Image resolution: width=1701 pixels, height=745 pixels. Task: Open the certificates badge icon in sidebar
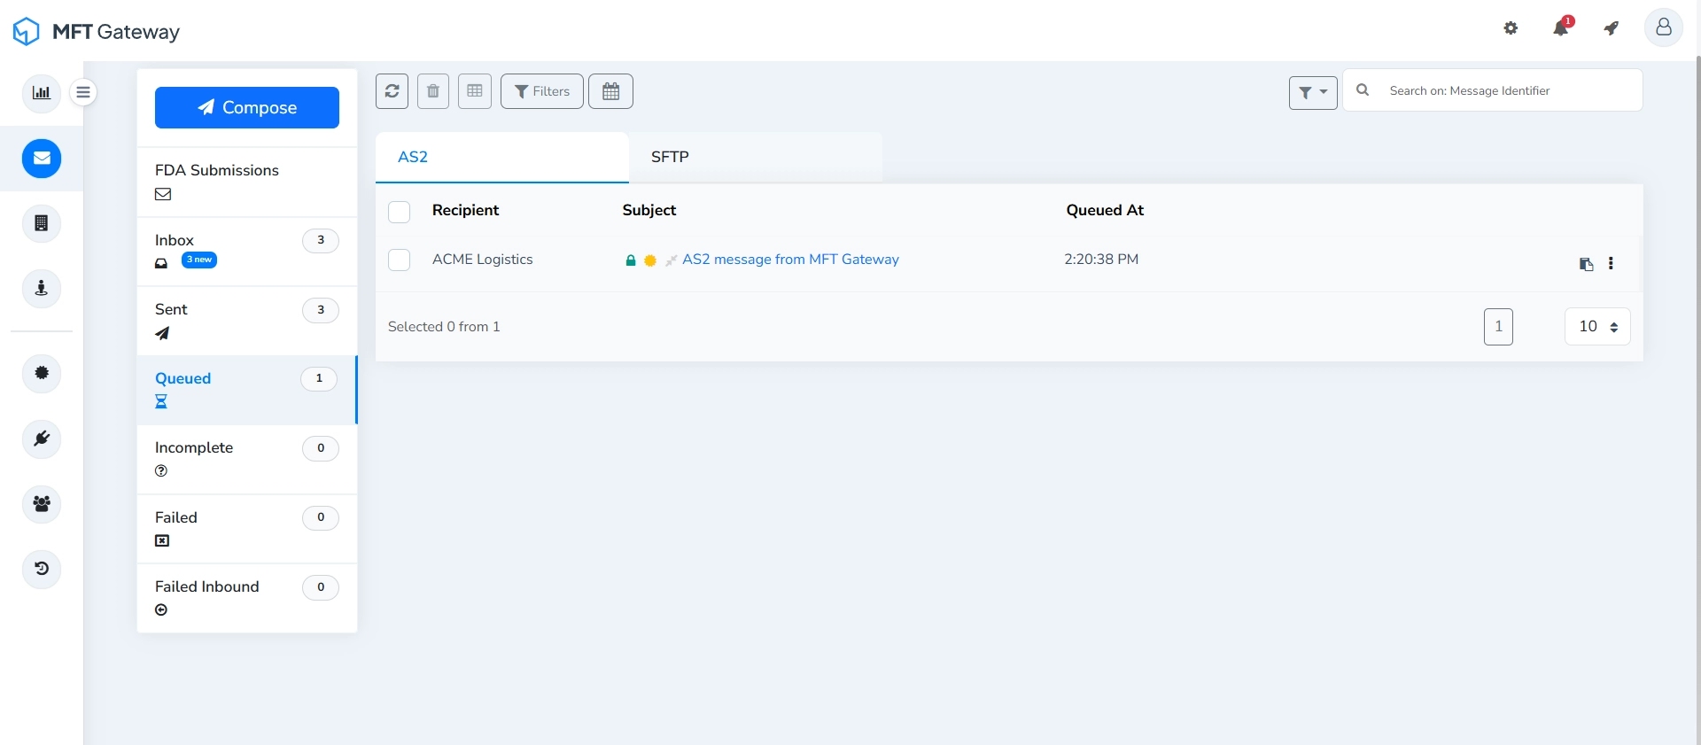click(x=42, y=373)
